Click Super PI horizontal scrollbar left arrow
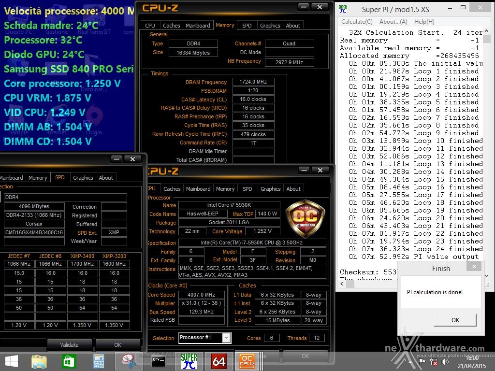Screen dimensions: 495x371 [x=342, y=284]
